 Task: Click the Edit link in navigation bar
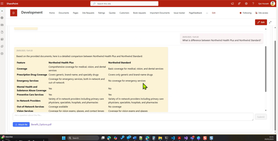214,13
